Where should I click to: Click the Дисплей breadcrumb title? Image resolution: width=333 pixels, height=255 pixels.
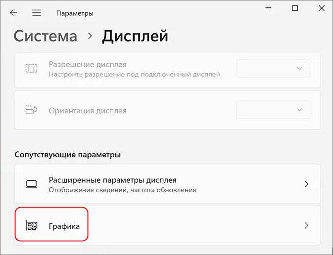tap(135, 36)
